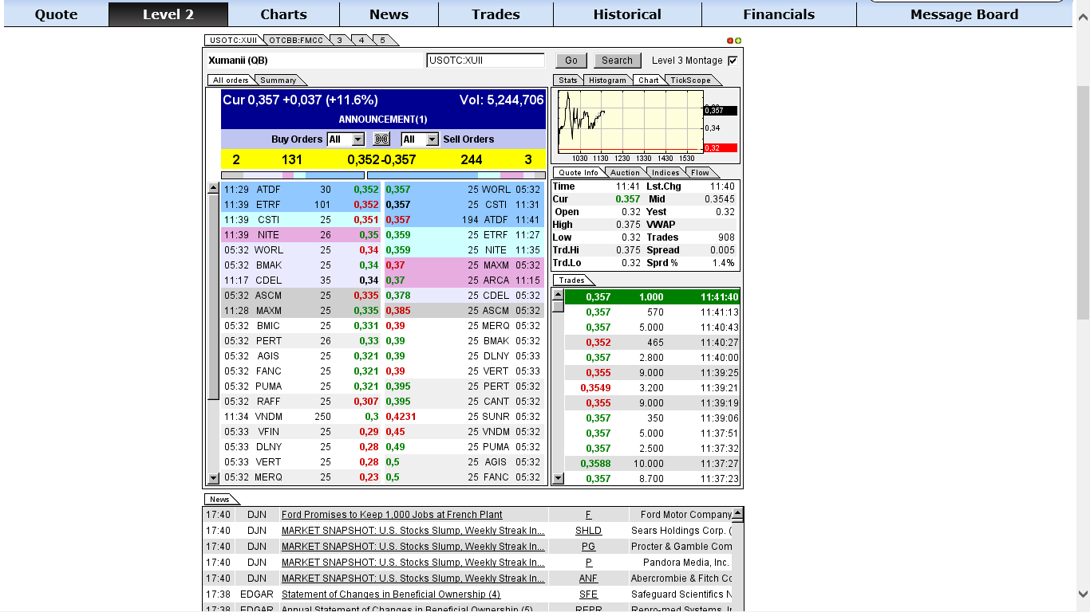Click the Trades list scroll down arrow
The height and width of the screenshot is (612, 1090).
559,478
